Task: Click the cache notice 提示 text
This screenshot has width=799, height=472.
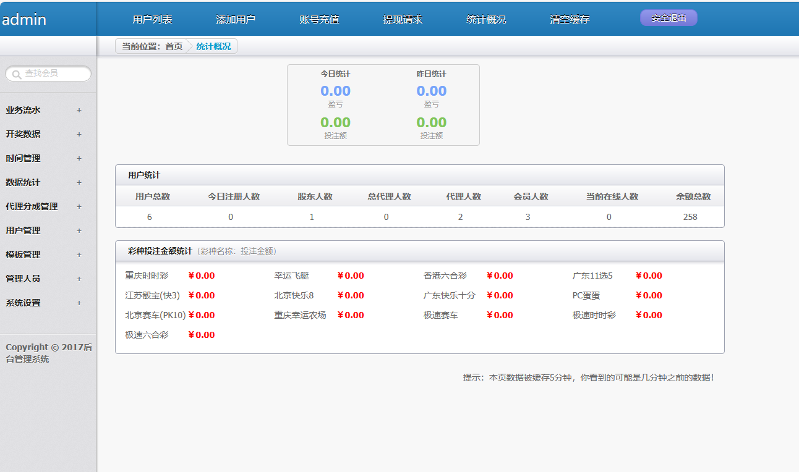Action: pyautogui.click(x=588, y=377)
